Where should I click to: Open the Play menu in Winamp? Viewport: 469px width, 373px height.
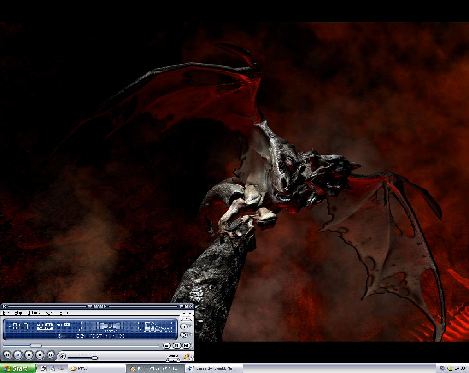pos(18,313)
